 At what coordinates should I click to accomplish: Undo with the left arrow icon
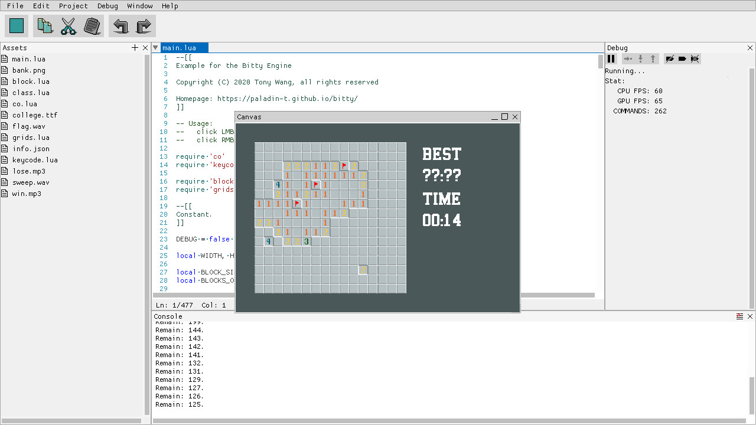[120, 26]
